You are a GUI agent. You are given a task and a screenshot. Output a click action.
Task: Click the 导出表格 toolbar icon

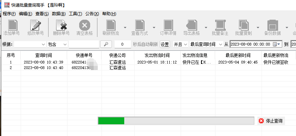[x=192, y=25]
